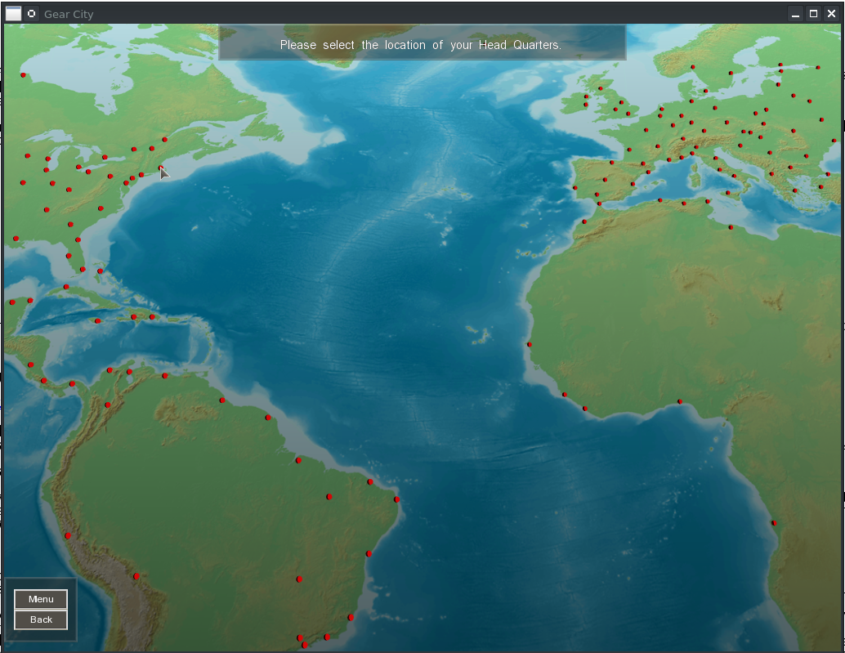
Task: Choose the marker beneath the mouse cursor
Action: click(x=161, y=168)
